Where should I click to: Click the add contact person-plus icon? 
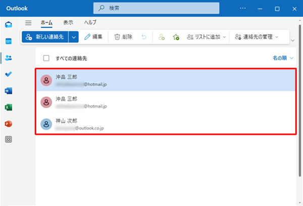coord(162,37)
